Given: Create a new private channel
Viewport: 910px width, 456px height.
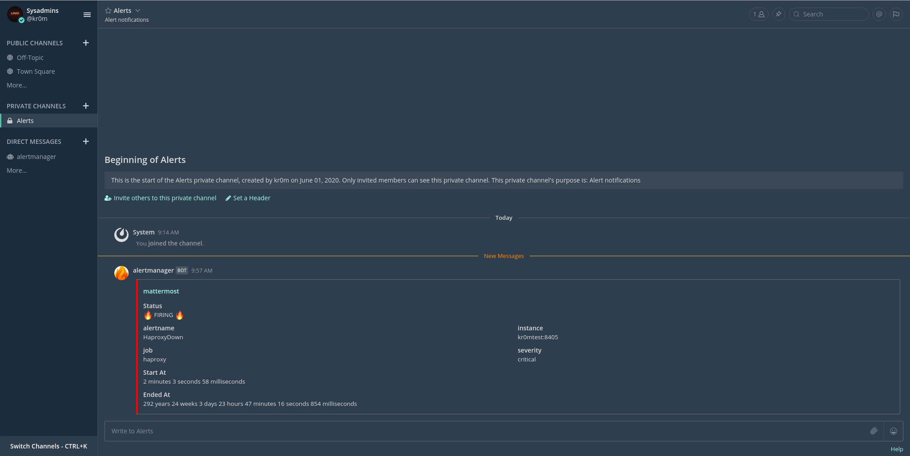Looking at the screenshot, I should [x=86, y=106].
